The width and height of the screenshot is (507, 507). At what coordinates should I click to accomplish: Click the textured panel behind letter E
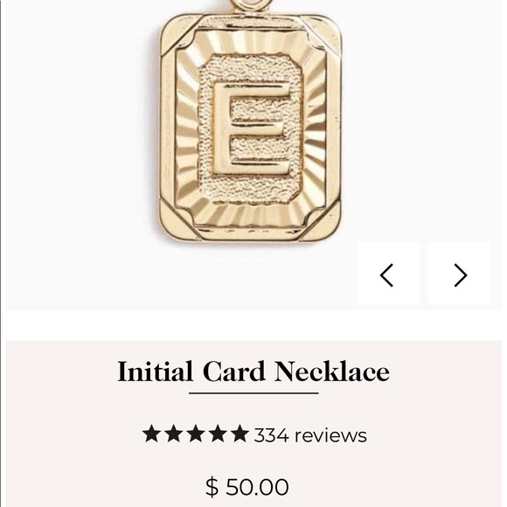251,189
